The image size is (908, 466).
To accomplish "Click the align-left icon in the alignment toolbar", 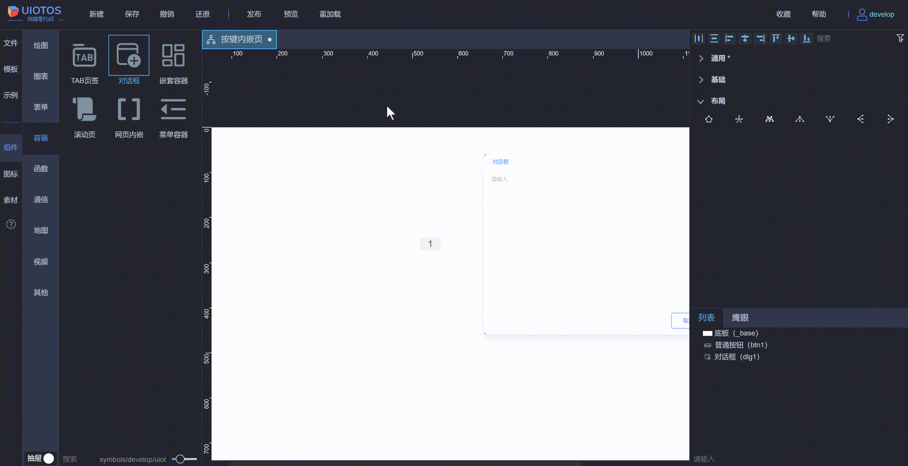I will point(729,38).
